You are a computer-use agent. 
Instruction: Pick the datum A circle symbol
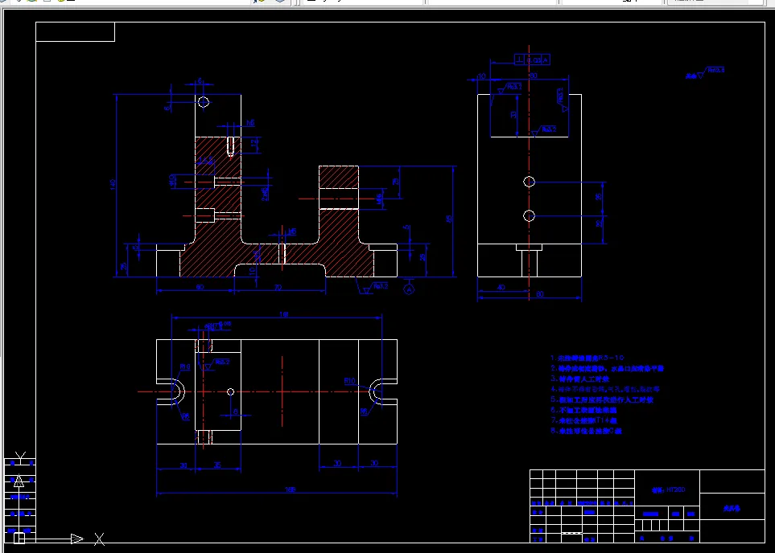tap(409, 289)
